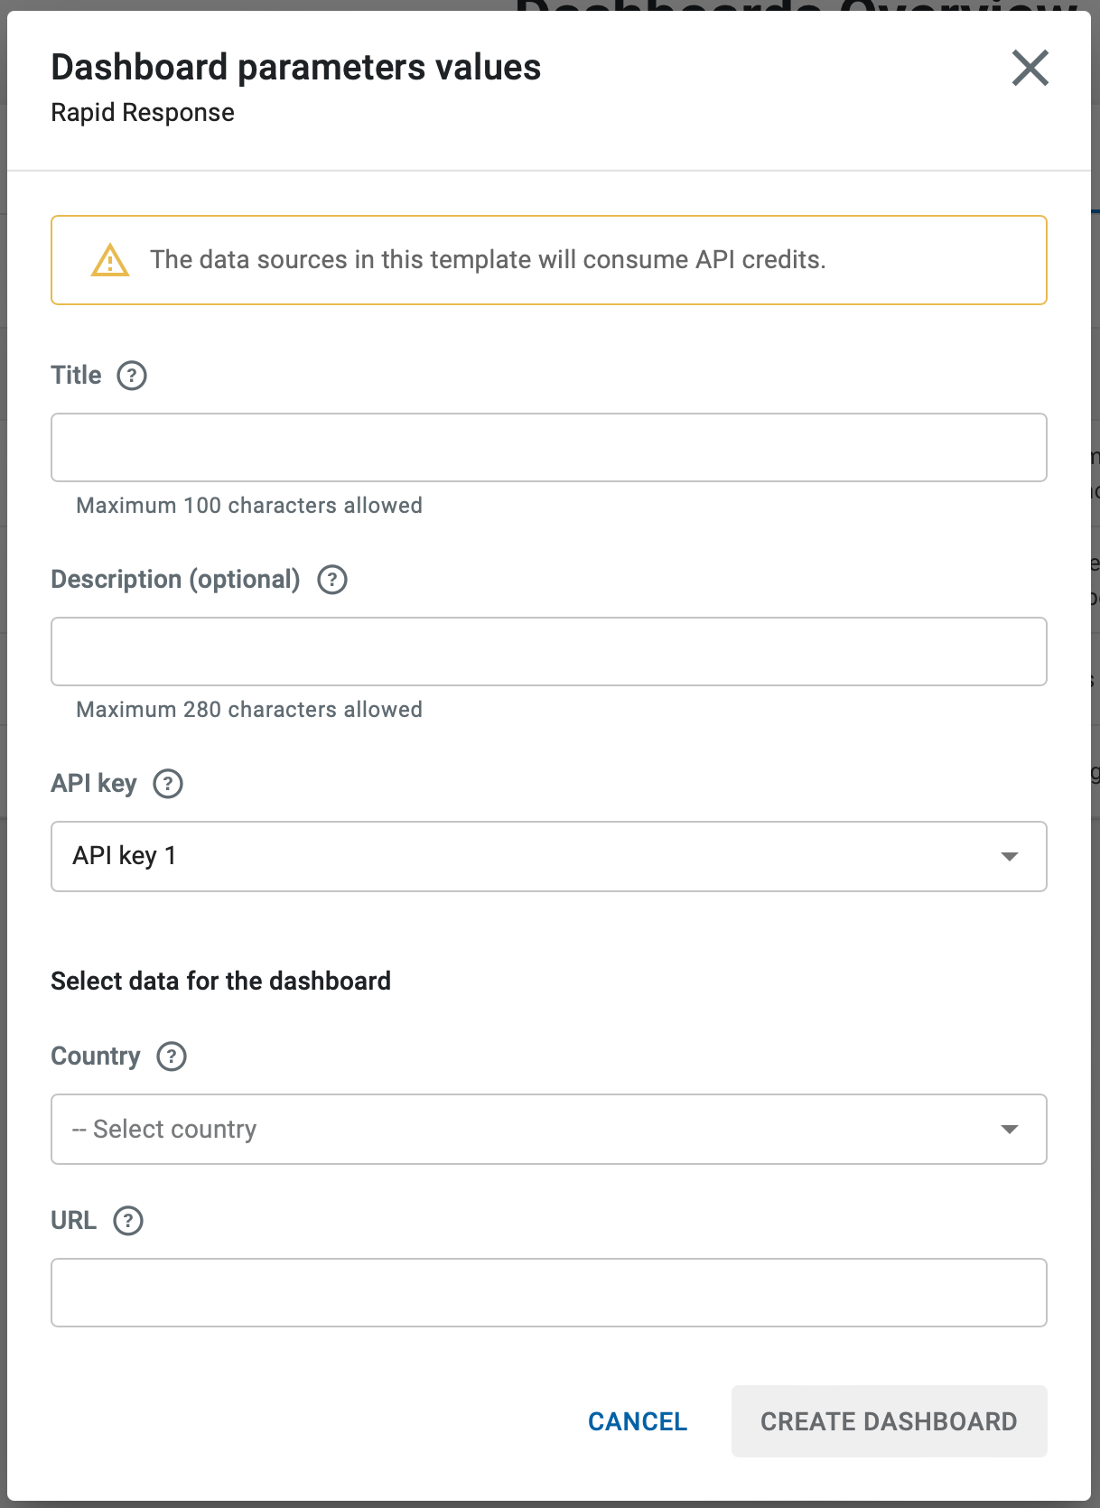The image size is (1100, 1508).
Task: Focus the Description input field
Action: (x=549, y=651)
